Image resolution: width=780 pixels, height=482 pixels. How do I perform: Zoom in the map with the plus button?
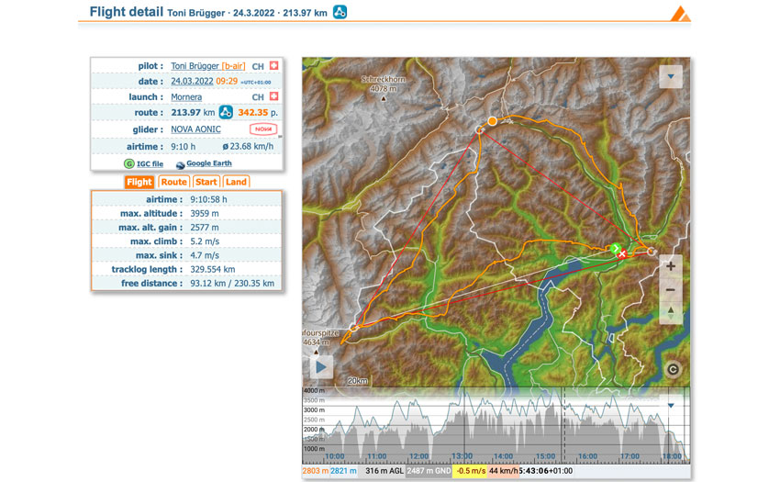(x=671, y=266)
